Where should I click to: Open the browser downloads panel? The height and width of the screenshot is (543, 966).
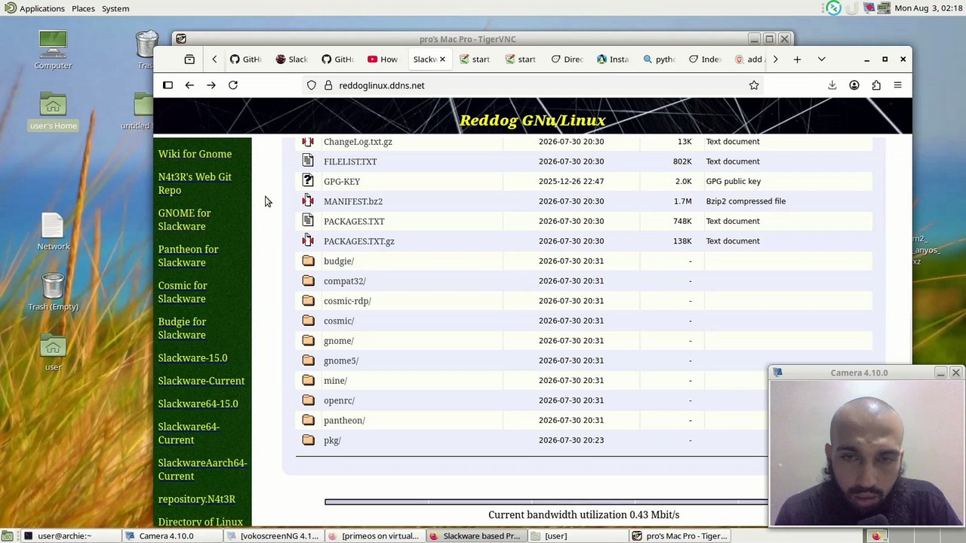pyautogui.click(x=832, y=85)
